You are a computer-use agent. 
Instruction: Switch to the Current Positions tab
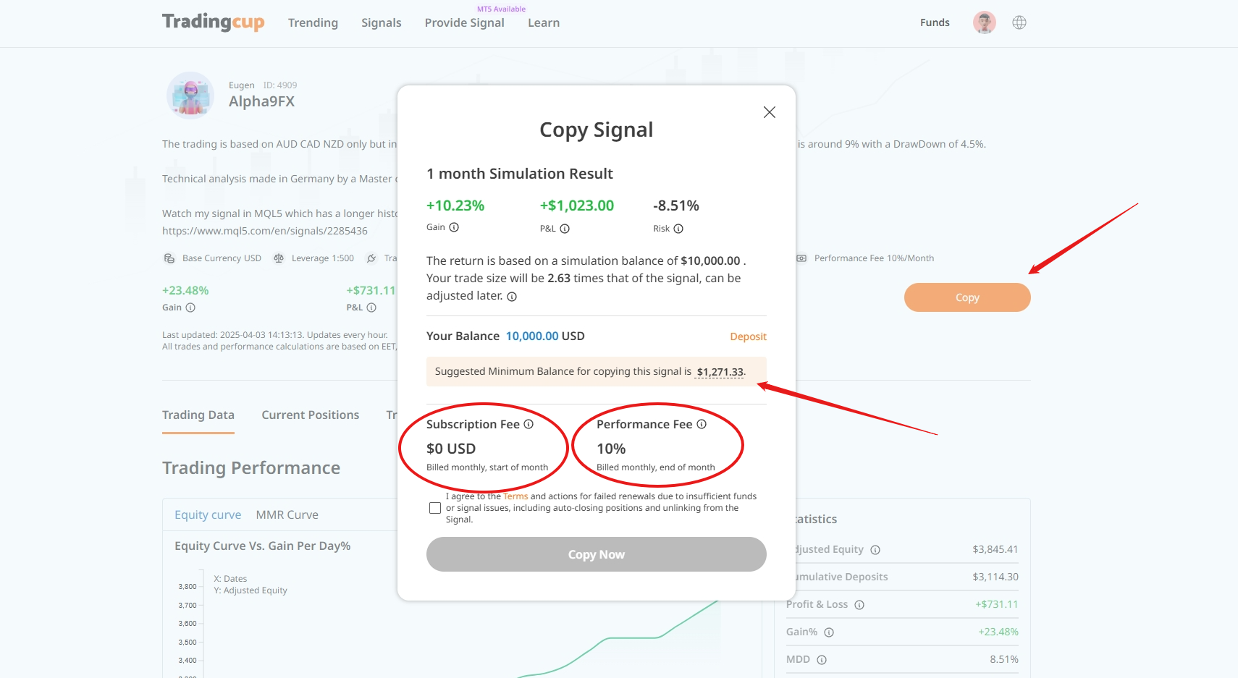(x=310, y=415)
